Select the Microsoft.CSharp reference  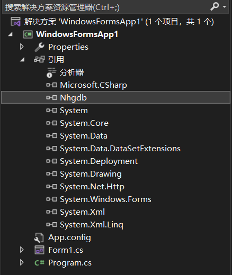[x=93, y=85]
